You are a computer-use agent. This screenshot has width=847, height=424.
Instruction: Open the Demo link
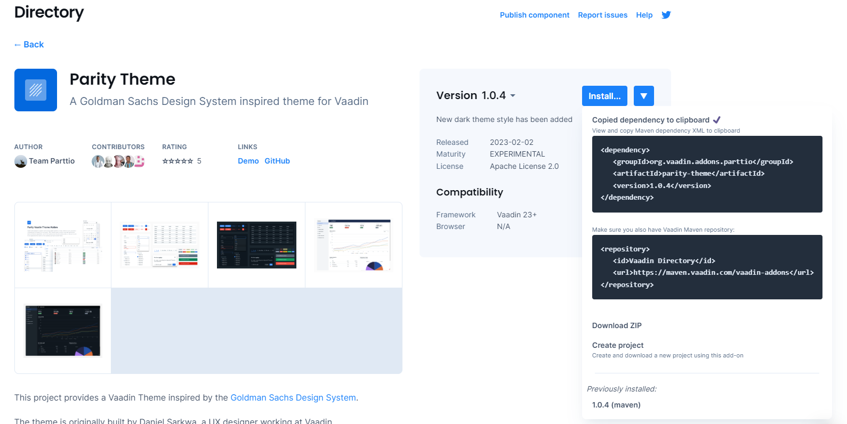(x=248, y=161)
